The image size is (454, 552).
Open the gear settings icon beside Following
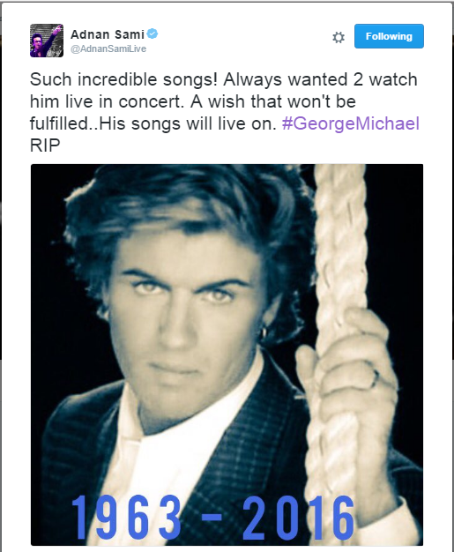tap(339, 37)
